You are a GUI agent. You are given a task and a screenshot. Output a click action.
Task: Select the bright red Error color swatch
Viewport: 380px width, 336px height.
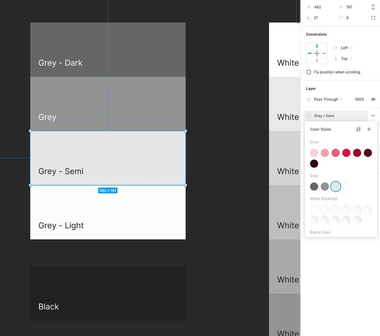pyautogui.click(x=346, y=153)
